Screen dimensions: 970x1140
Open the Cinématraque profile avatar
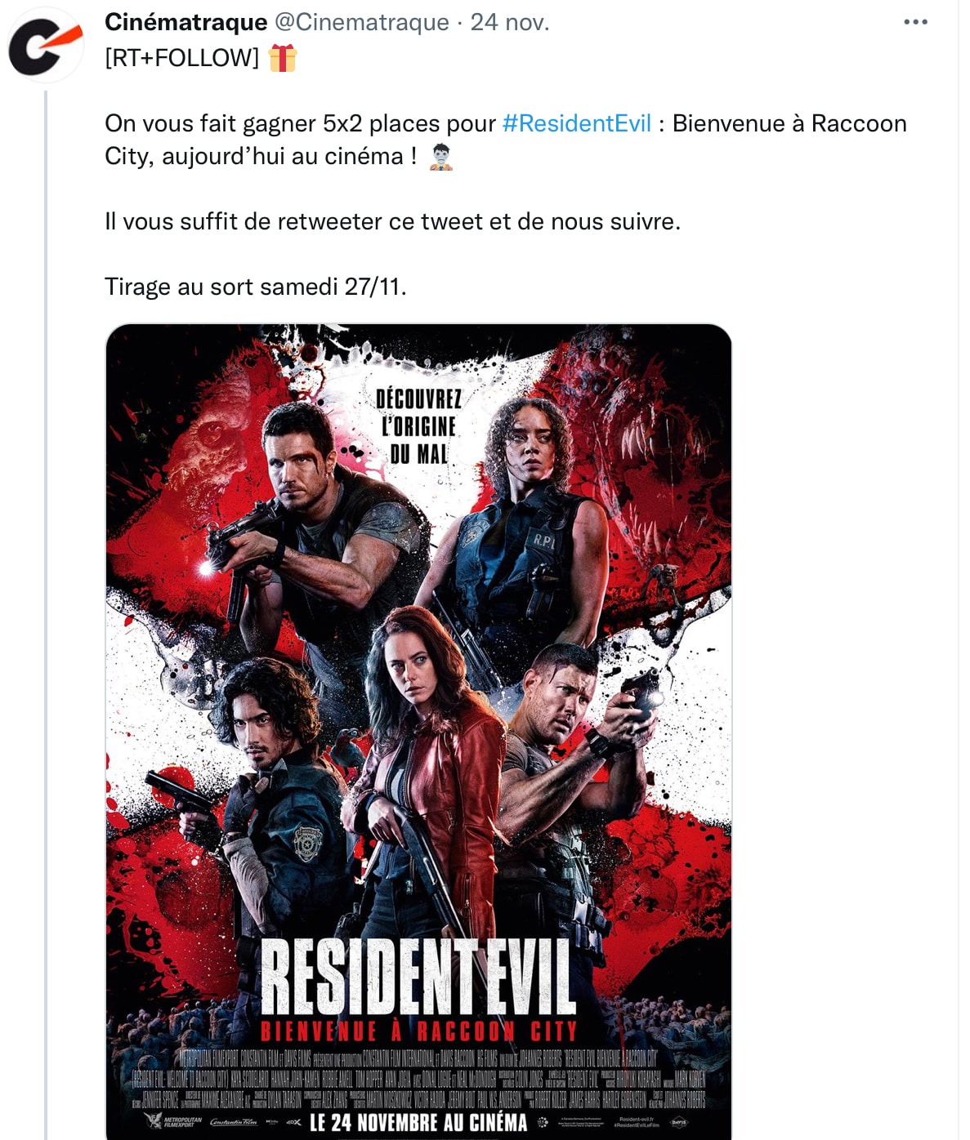click(46, 45)
